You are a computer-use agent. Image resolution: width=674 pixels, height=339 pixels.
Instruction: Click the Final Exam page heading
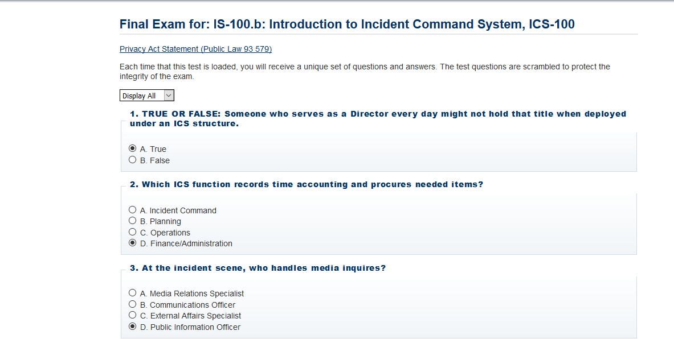[x=347, y=24]
